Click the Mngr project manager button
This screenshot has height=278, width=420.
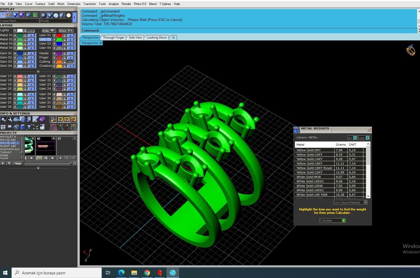pyautogui.click(x=18, y=163)
